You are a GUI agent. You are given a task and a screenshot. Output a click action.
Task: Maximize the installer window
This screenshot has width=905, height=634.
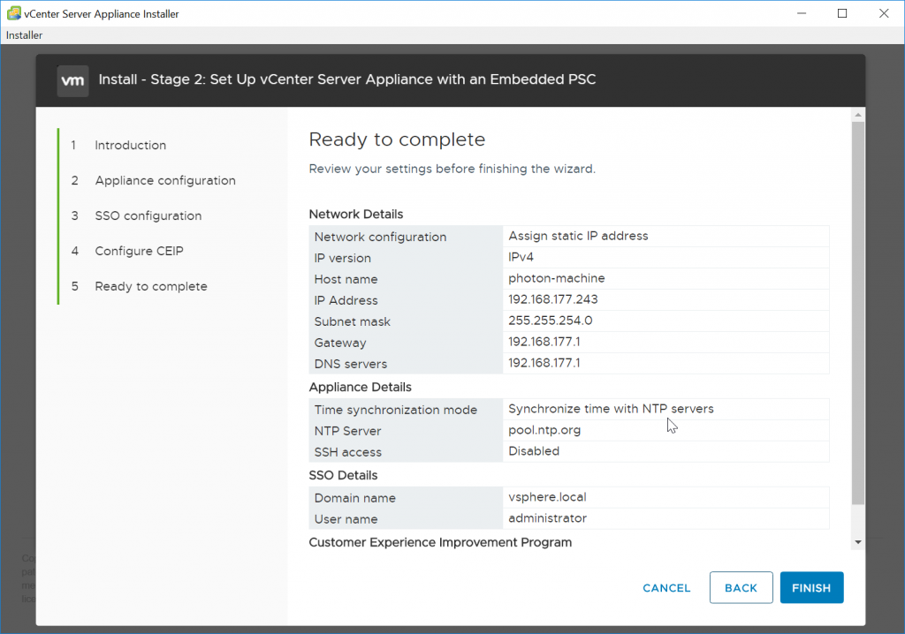[x=842, y=13]
